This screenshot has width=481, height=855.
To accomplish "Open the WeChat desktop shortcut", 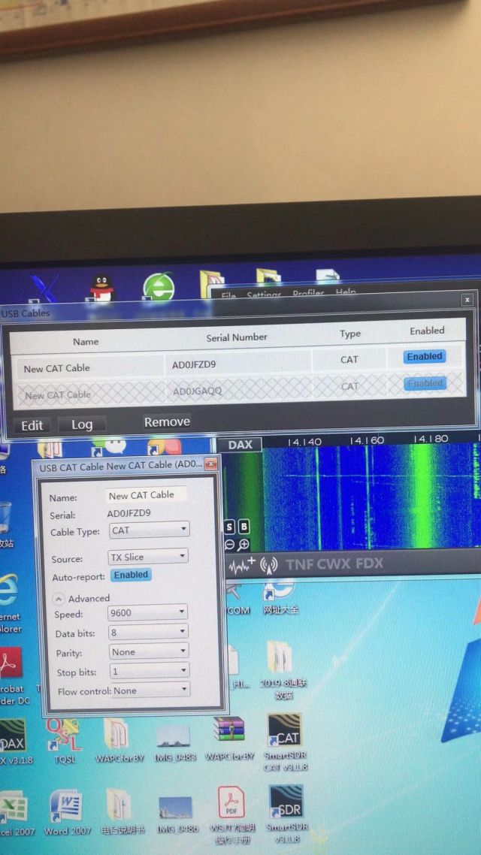I will click(108, 446).
